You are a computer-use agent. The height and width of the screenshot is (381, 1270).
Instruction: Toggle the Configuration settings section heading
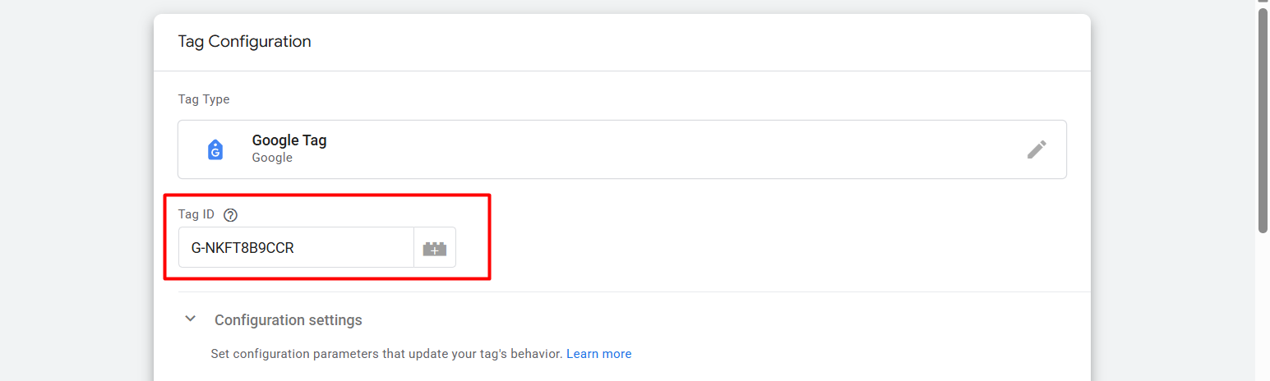click(288, 320)
